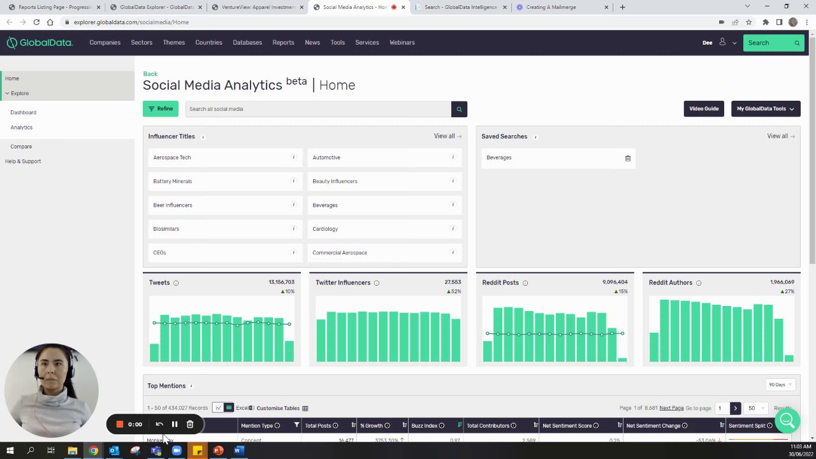
Task: Expand the account dropdown arrow next to Dee
Action: coord(734,43)
